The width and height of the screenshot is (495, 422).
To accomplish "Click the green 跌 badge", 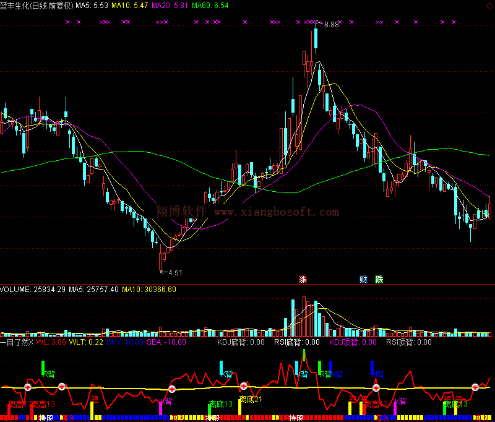I will (379, 279).
